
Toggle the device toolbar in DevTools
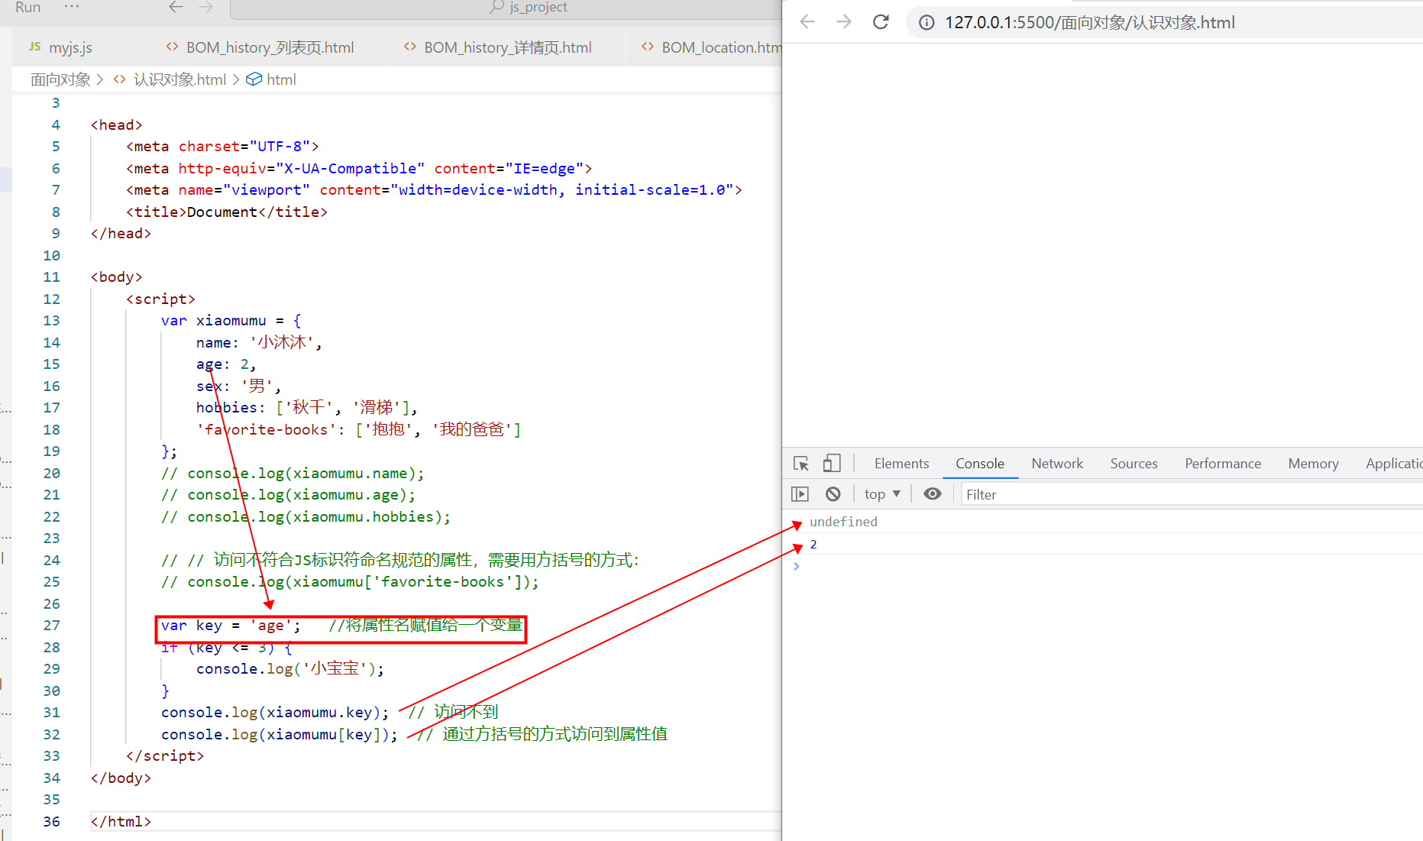(832, 464)
